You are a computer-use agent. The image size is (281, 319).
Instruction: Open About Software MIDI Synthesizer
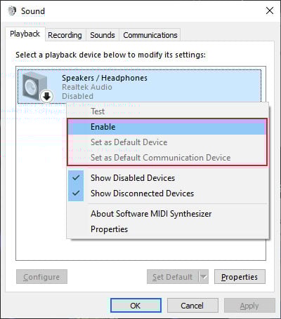(x=151, y=214)
